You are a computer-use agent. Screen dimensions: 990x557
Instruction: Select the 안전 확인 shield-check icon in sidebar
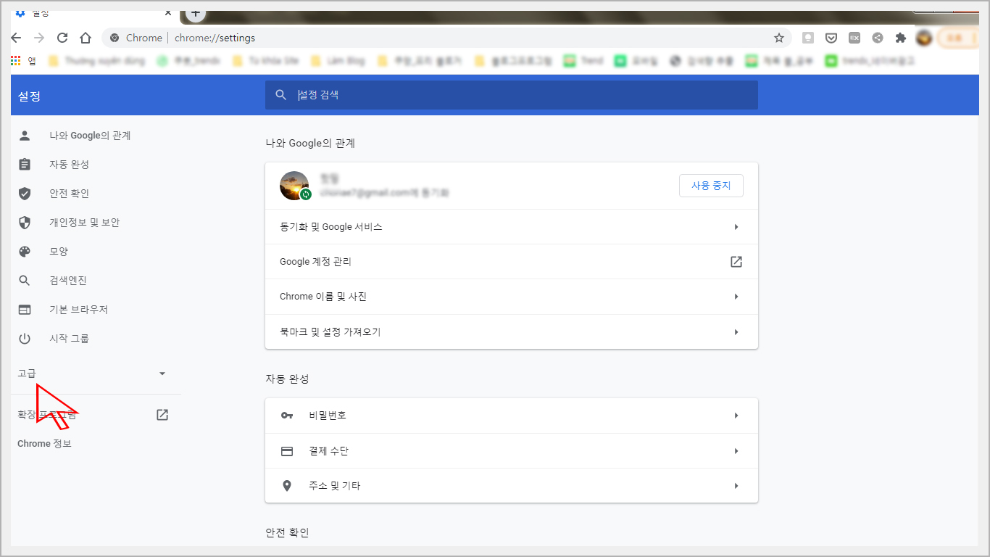tap(25, 194)
